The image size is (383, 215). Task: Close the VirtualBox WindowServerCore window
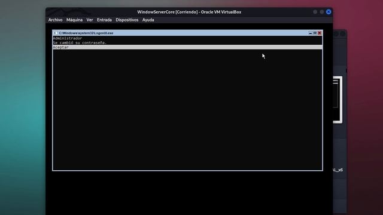329,12
